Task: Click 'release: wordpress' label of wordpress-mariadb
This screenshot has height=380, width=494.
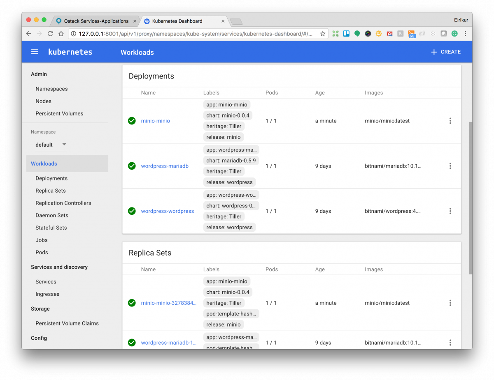Action: (229, 182)
